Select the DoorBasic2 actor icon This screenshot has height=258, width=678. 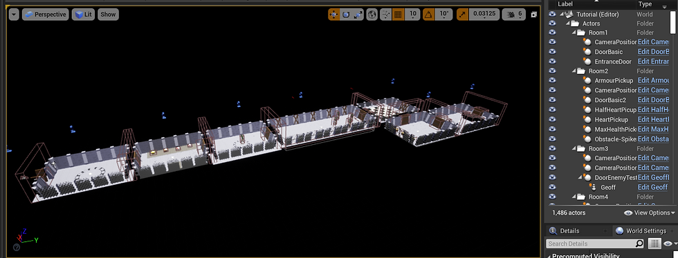587,100
